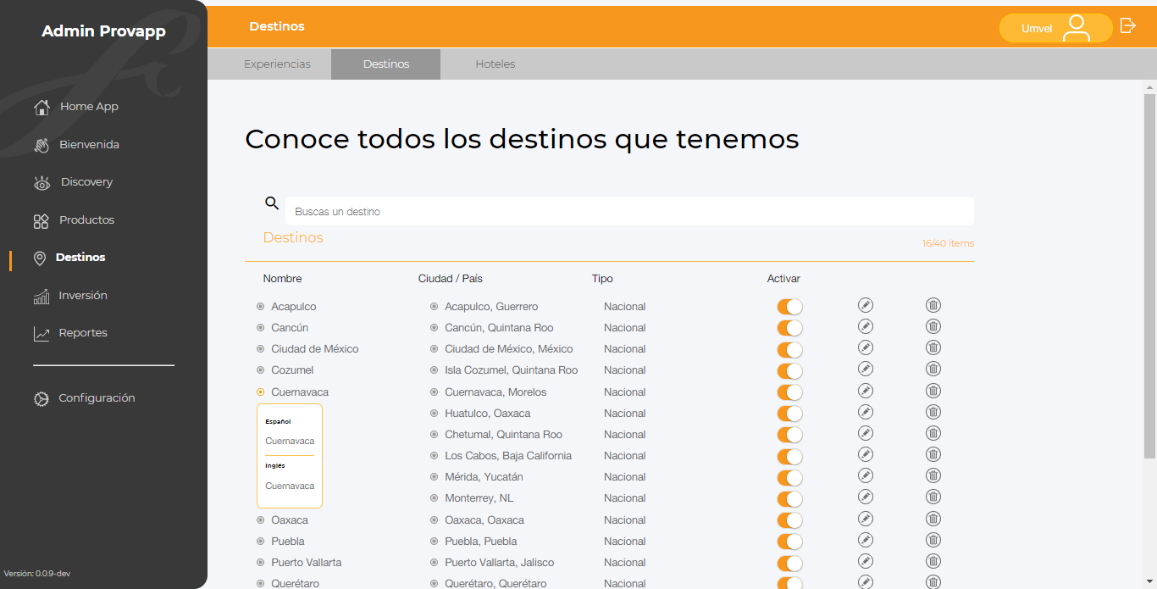Open Configuración in the sidebar

97,398
